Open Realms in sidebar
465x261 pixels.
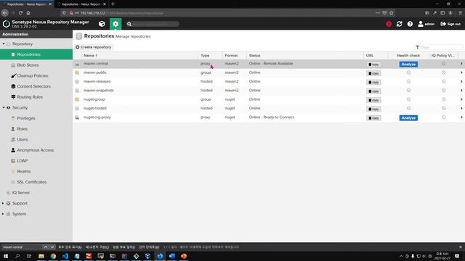(23, 171)
